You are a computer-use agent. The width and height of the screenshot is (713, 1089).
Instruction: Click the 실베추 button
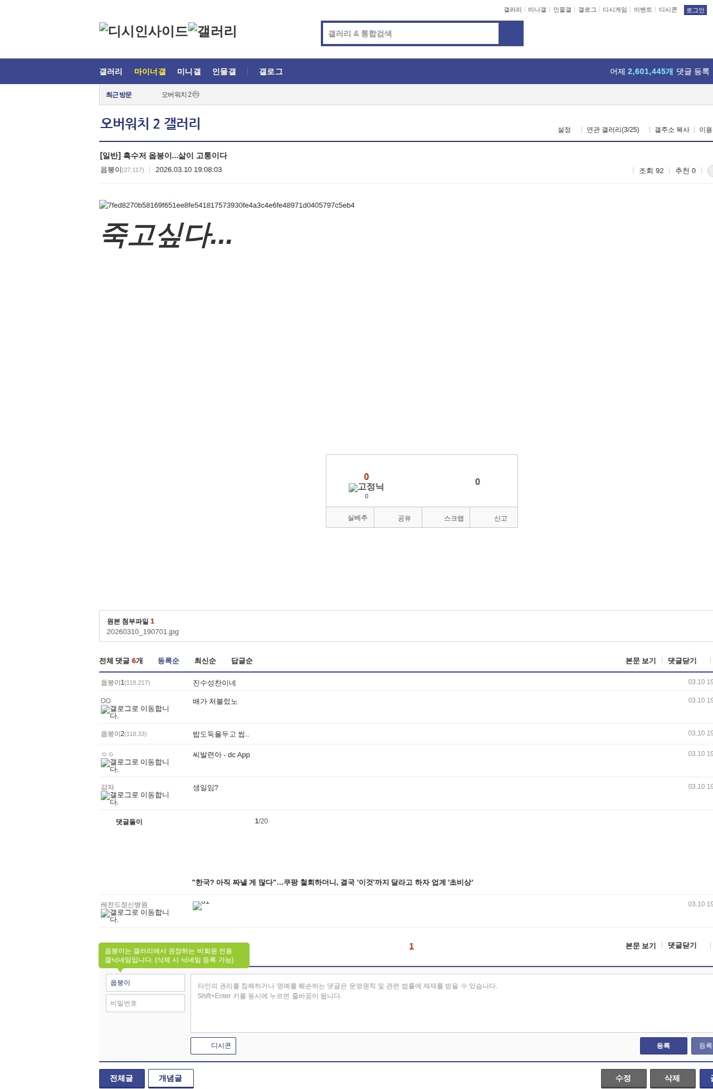350,518
